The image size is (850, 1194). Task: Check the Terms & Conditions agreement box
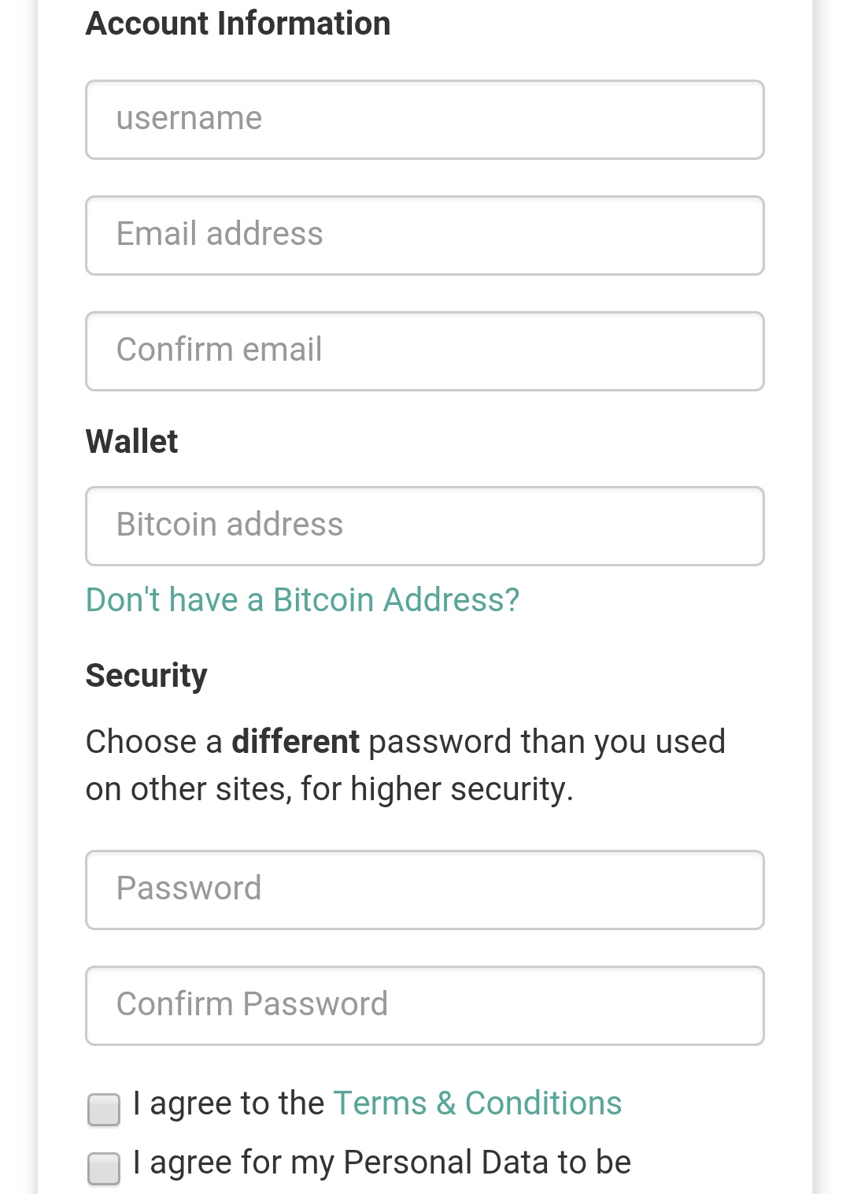104,1109
